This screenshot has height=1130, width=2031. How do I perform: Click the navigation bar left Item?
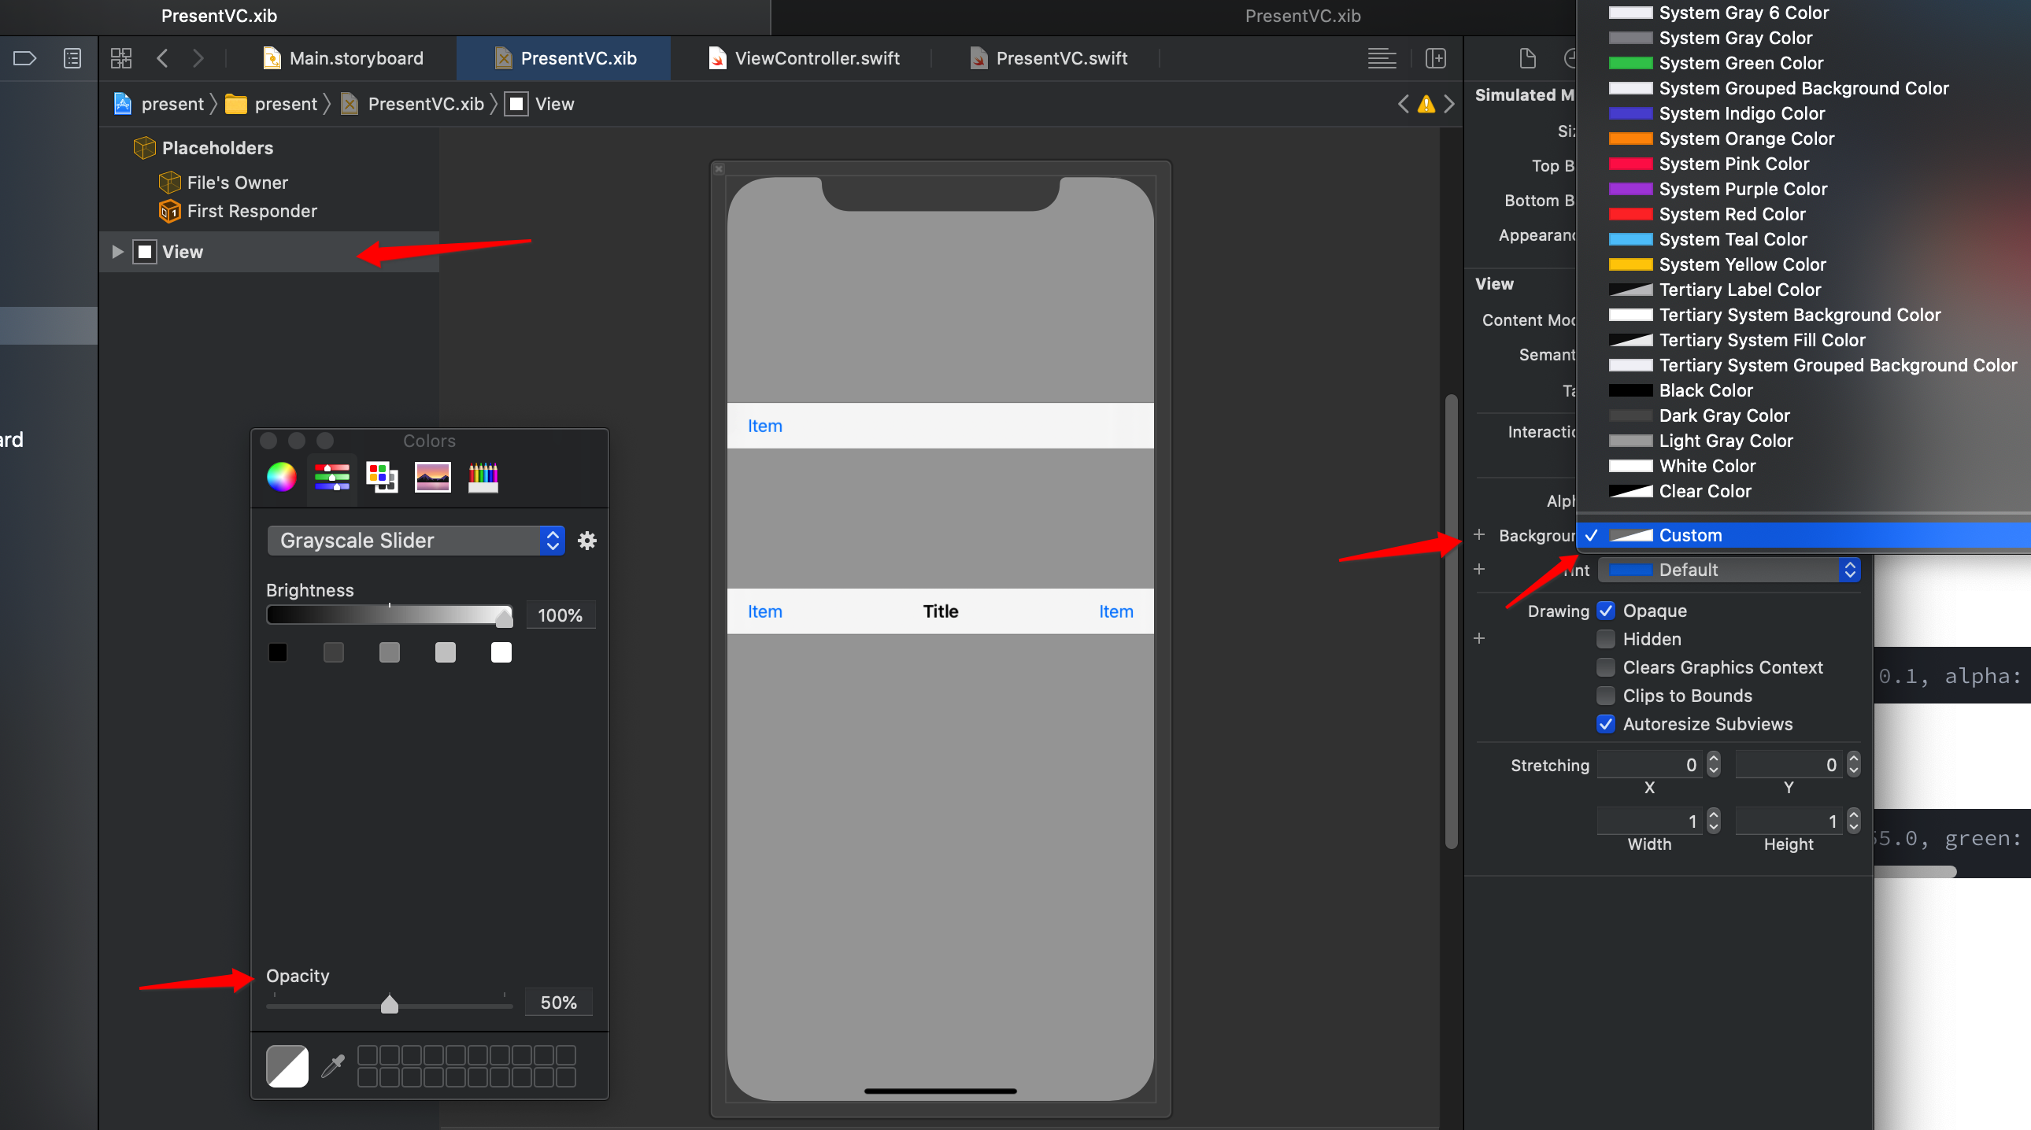click(765, 611)
